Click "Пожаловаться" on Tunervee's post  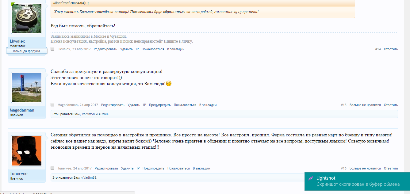click(178, 168)
